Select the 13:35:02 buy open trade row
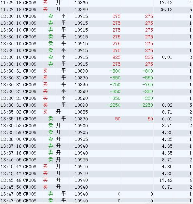Screen dimensions: 193x204 click(x=96, y=112)
